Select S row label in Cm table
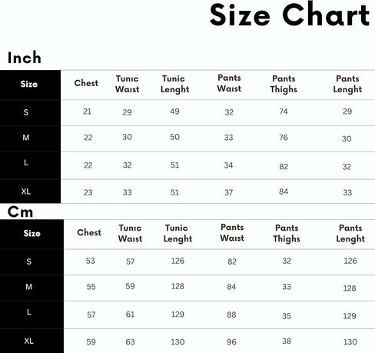The image size is (375, 353). point(28,261)
